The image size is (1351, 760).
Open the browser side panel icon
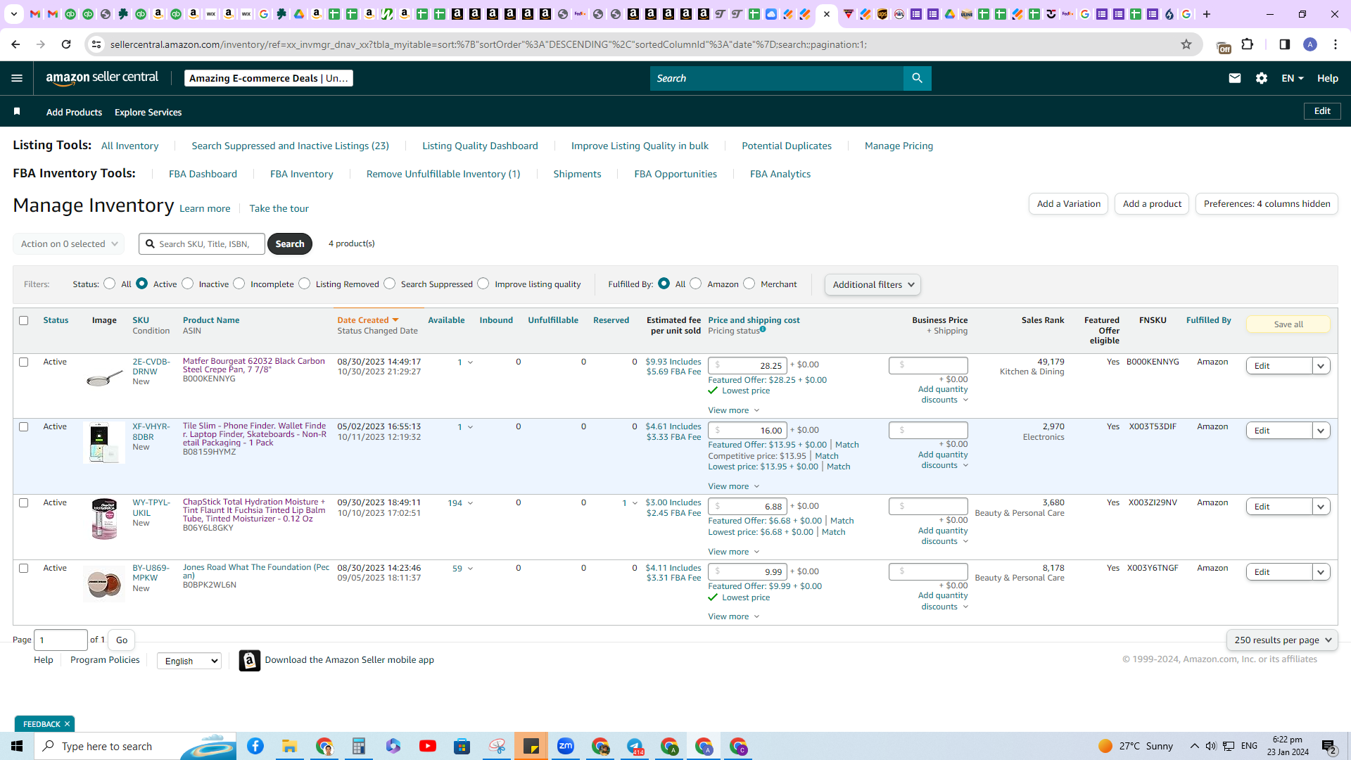click(x=1285, y=44)
